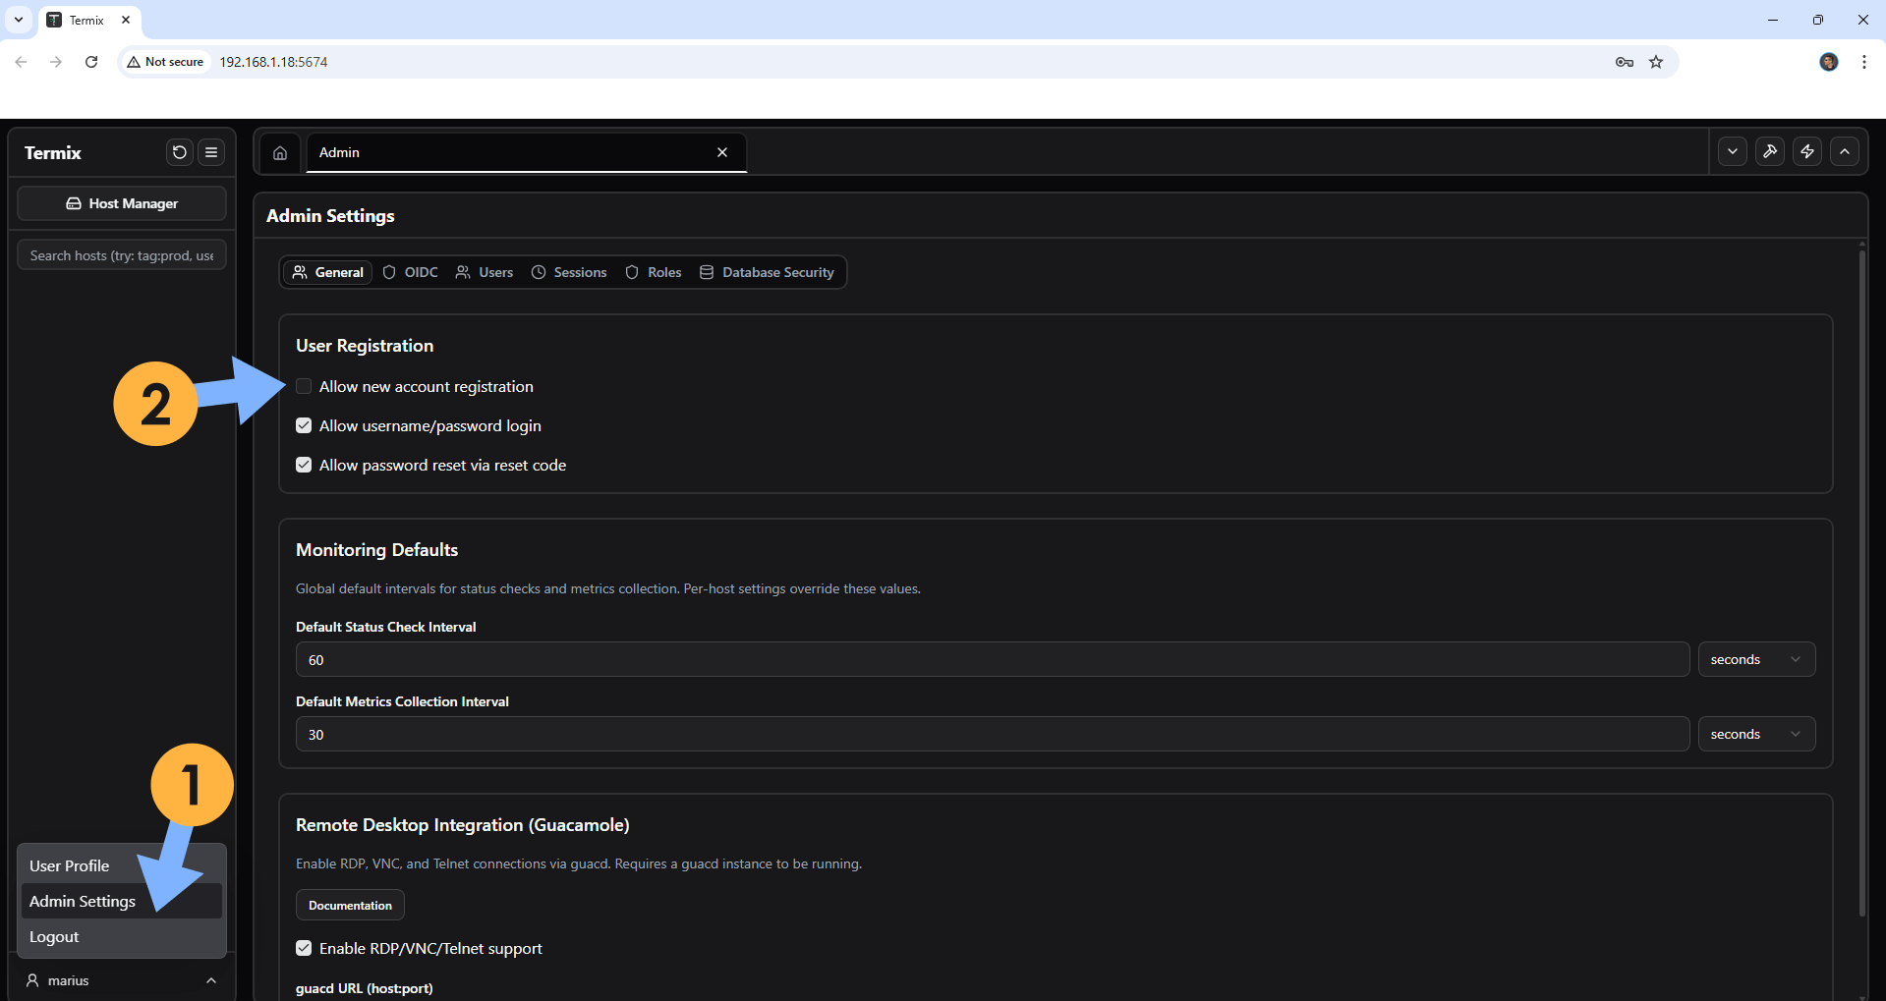Open the sidebar menu icon next to Termix
1886x1001 pixels.
coord(211,152)
